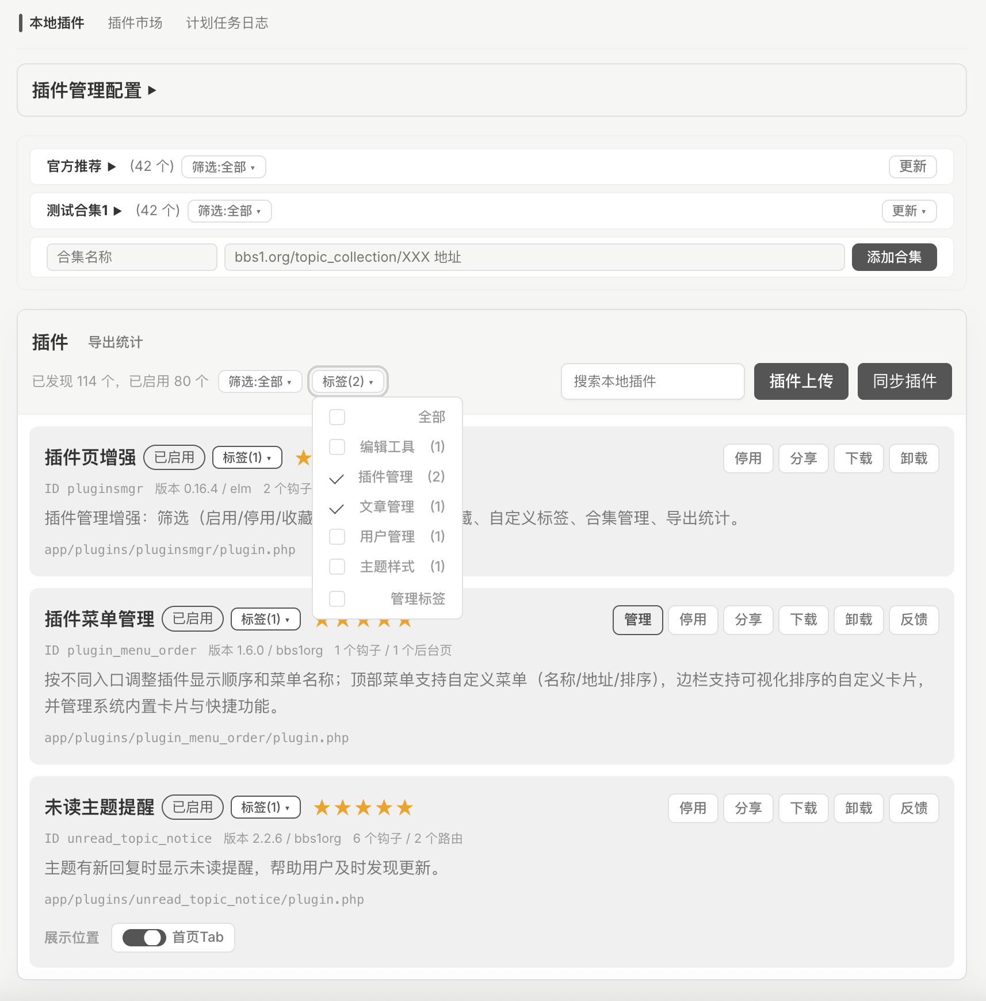Viewport: 986px width, 1001px height.
Task: Switch to the 插件市场 tab
Action: [135, 23]
